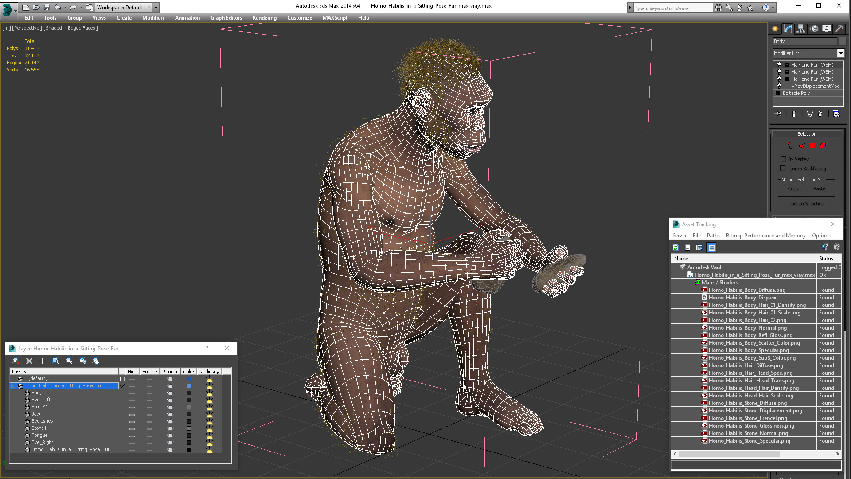Expand third Hair and Fur modifier plus
Viewport: 851px width, 479px height.
coord(787,79)
